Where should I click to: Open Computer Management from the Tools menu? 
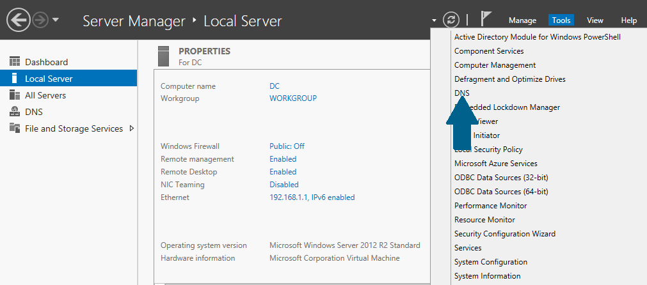(495, 65)
